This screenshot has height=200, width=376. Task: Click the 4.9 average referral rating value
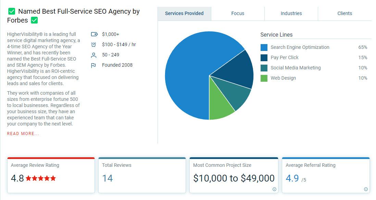click(292, 178)
